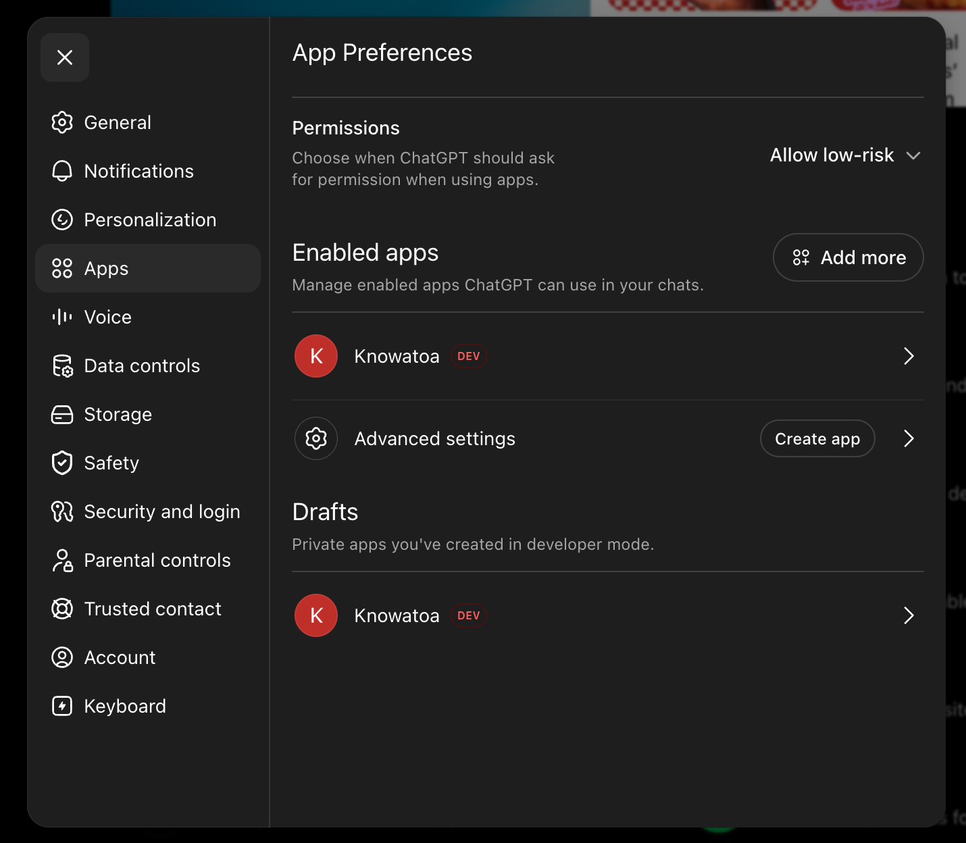Click the Create app button
The width and height of the screenshot is (966, 843).
(x=817, y=438)
